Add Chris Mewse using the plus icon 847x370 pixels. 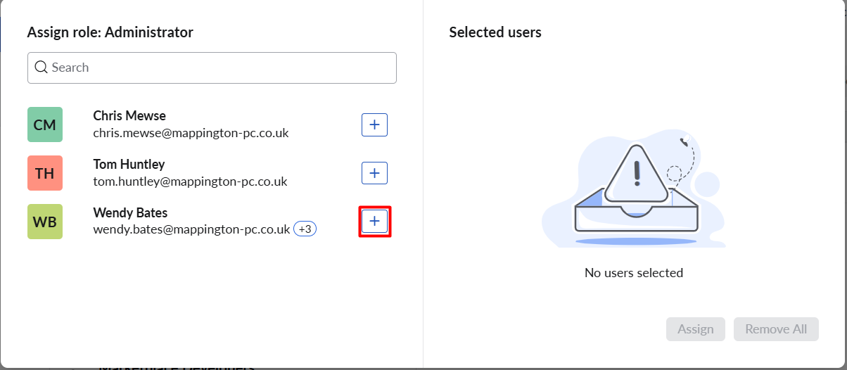tap(374, 125)
